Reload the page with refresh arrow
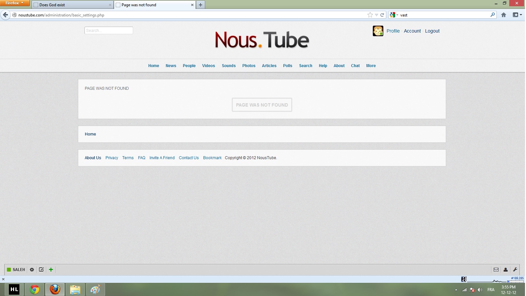The height and width of the screenshot is (296, 526). tap(382, 15)
